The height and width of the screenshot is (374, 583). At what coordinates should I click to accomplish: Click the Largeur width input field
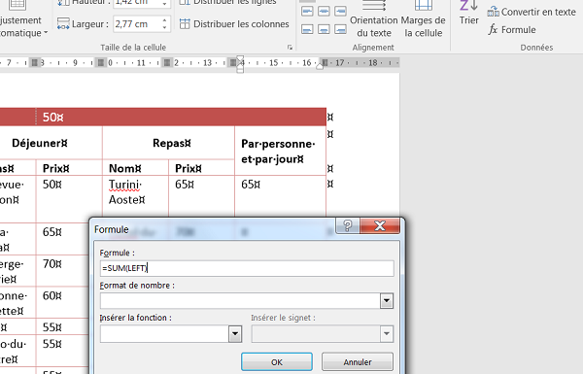click(x=137, y=24)
